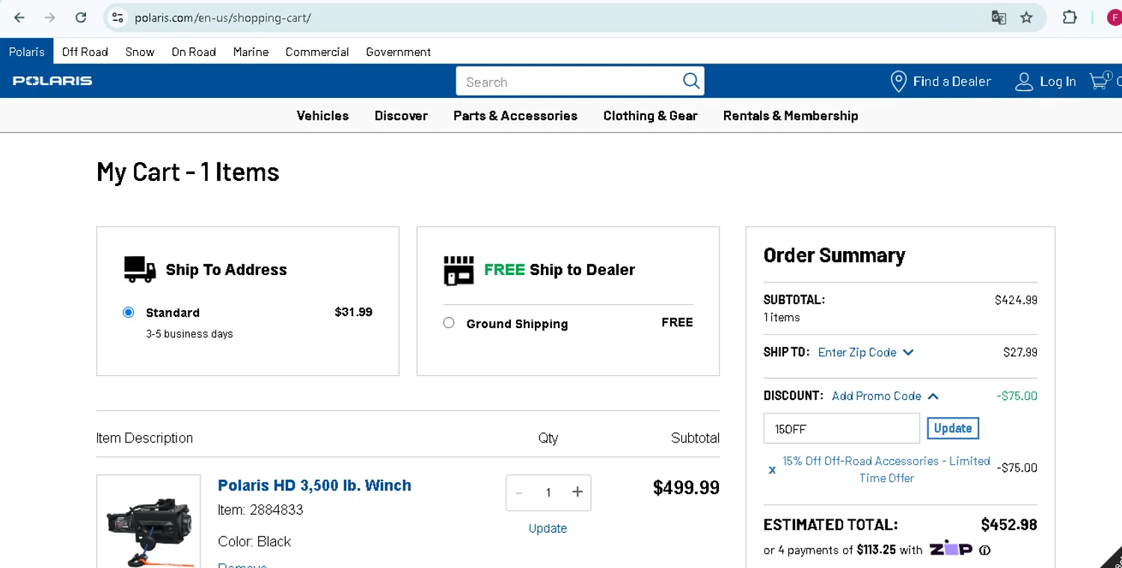Click the quantity value field showing 1

548,493
